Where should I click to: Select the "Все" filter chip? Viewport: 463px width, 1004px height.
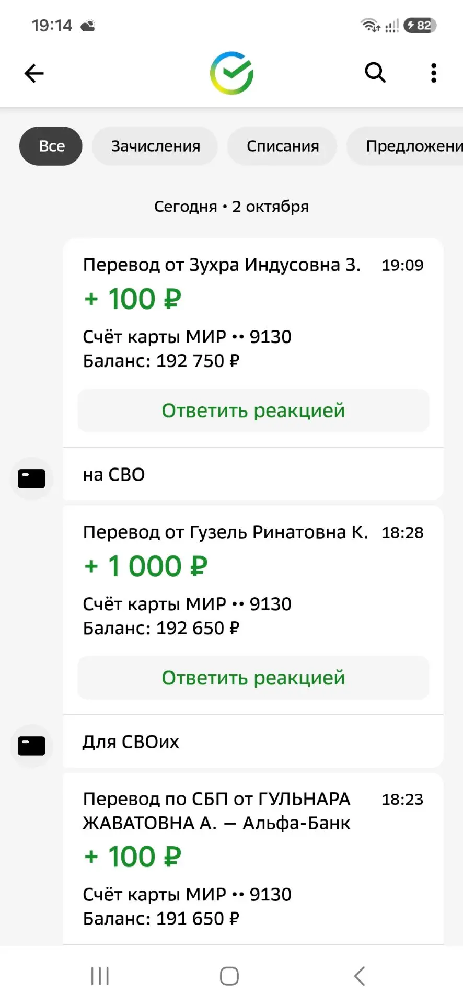[x=51, y=146]
